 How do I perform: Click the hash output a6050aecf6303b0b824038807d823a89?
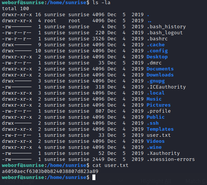click(50, 171)
